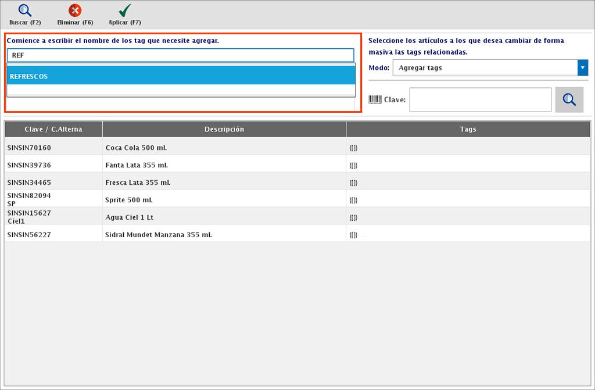Click the Eliminar (F6) red X icon
This screenshot has width=595, height=390.
[75, 10]
